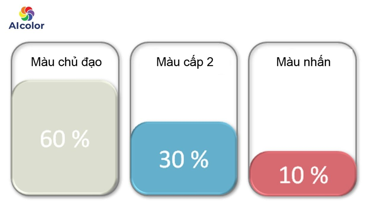Select the "Màu cấp 2" heading
Image resolution: width=379 pixels, height=213 pixels.
pos(185,62)
